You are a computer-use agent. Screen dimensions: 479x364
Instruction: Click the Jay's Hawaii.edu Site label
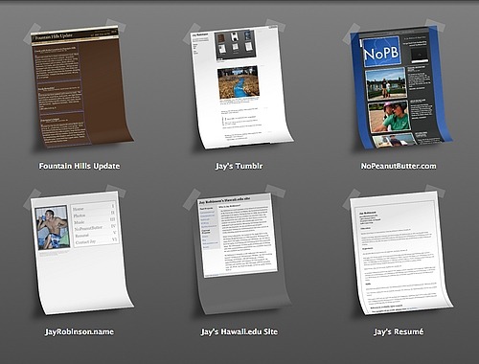pyautogui.click(x=239, y=331)
